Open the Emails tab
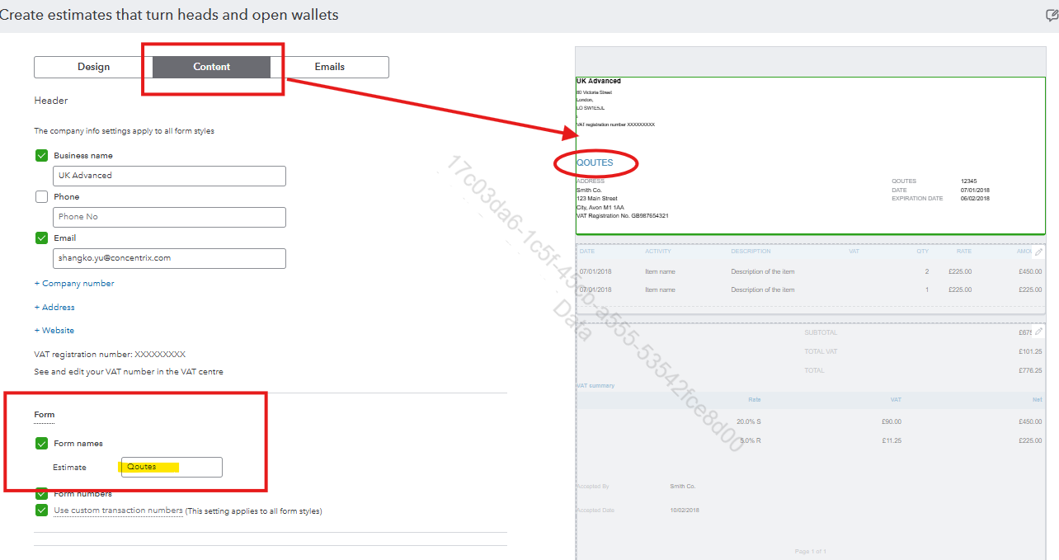The height and width of the screenshot is (560, 1059). coord(329,67)
